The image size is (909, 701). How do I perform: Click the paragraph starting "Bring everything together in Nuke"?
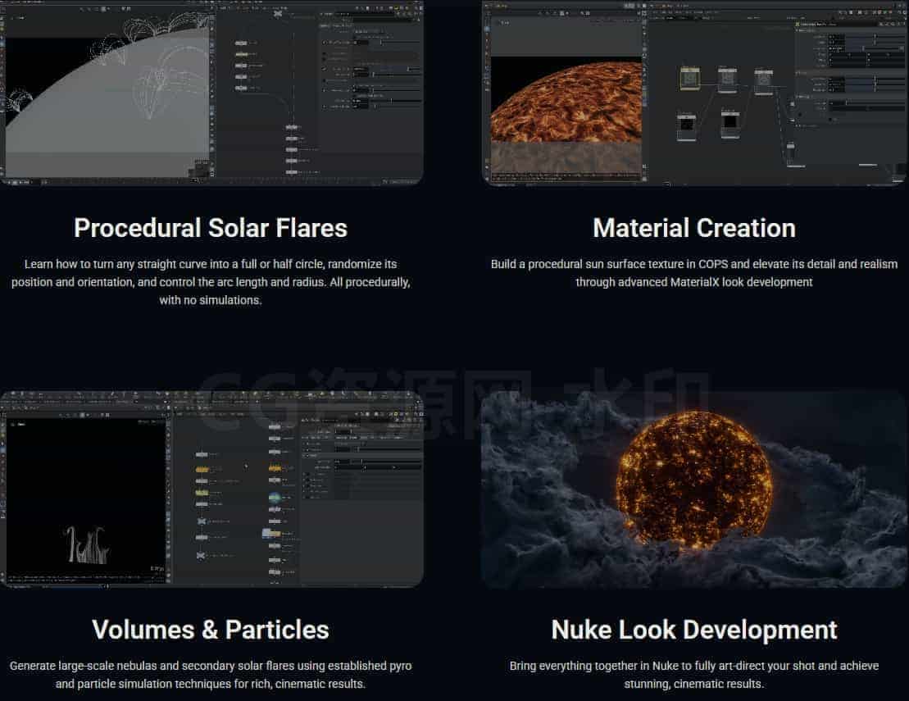coord(694,674)
